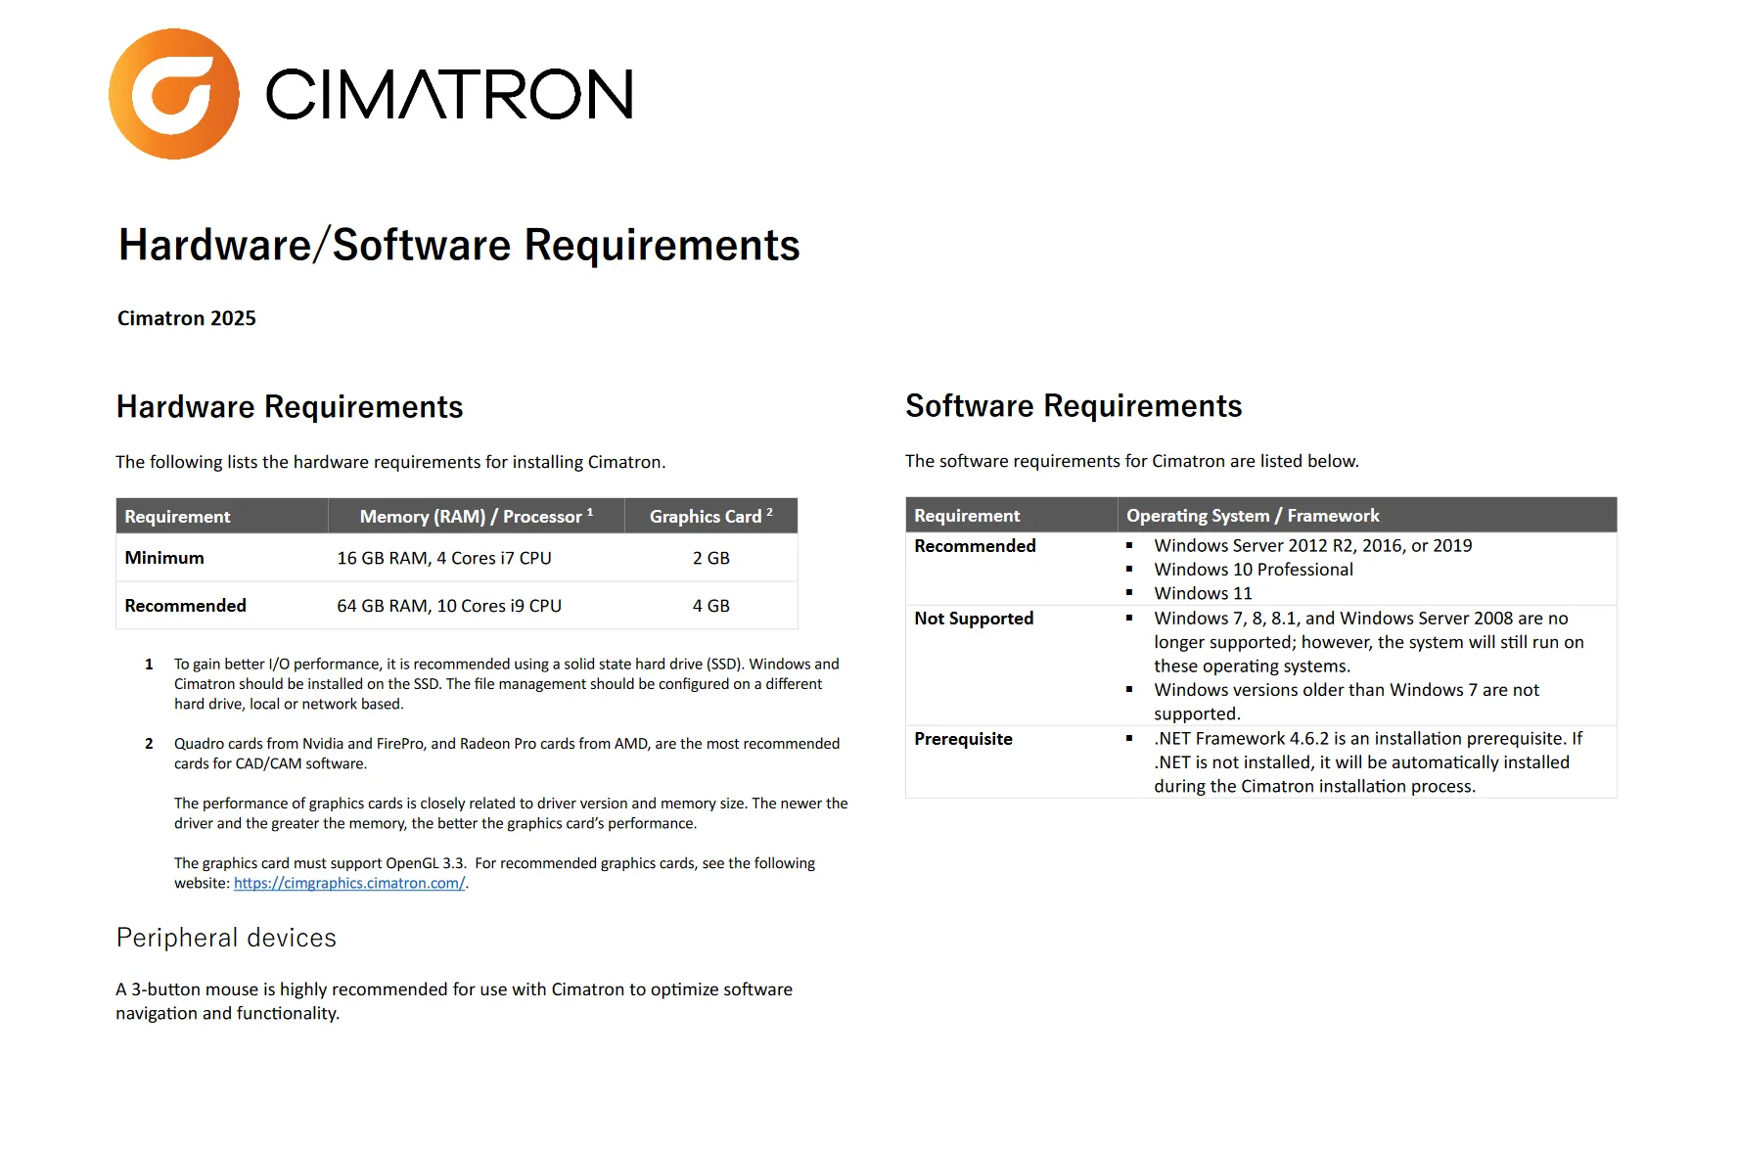Select the "Windows 10 Professional" bullet item
The height and width of the screenshot is (1149, 1737).
point(1254,570)
